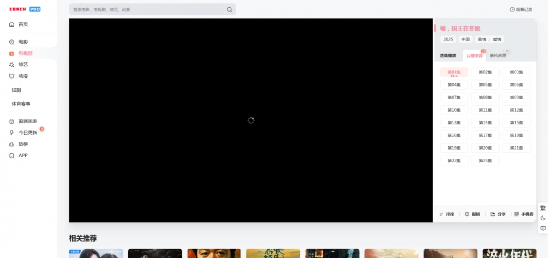
Task: Switch to the 暴风资源 source tab
Action: point(498,55)
